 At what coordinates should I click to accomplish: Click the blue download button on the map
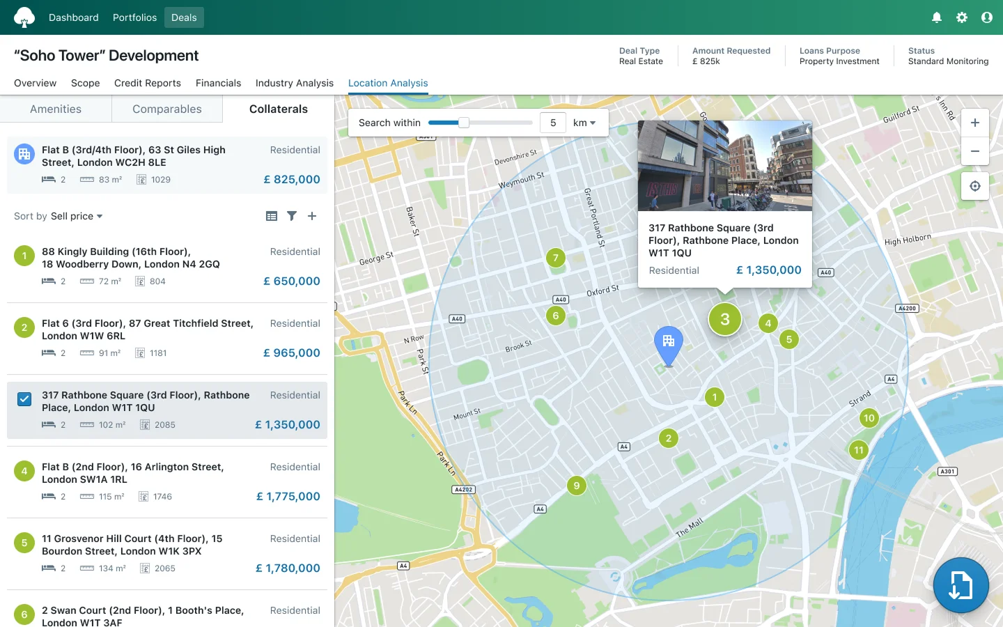(961, 585)
